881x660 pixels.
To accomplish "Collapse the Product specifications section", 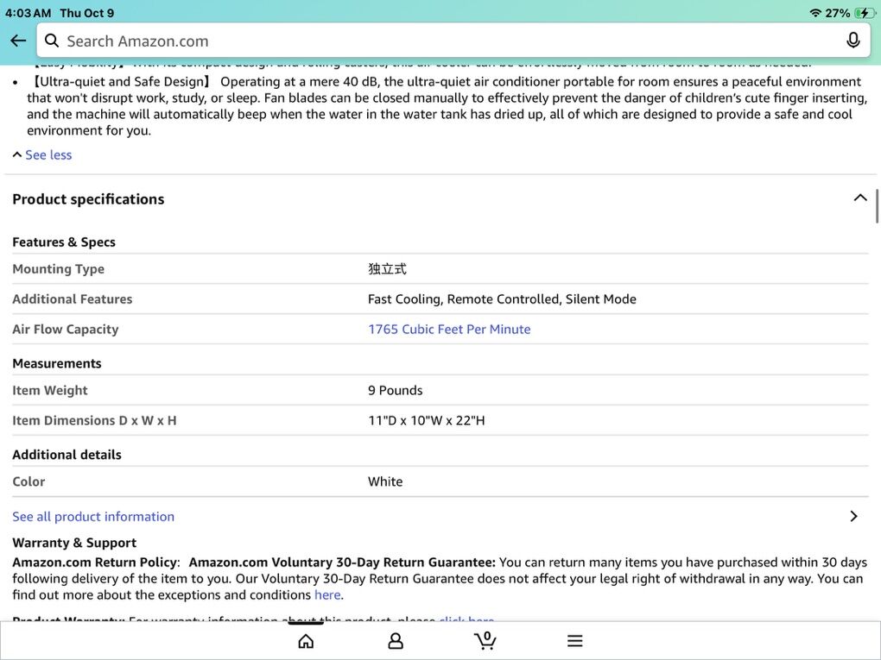I will tap(859, 198).
